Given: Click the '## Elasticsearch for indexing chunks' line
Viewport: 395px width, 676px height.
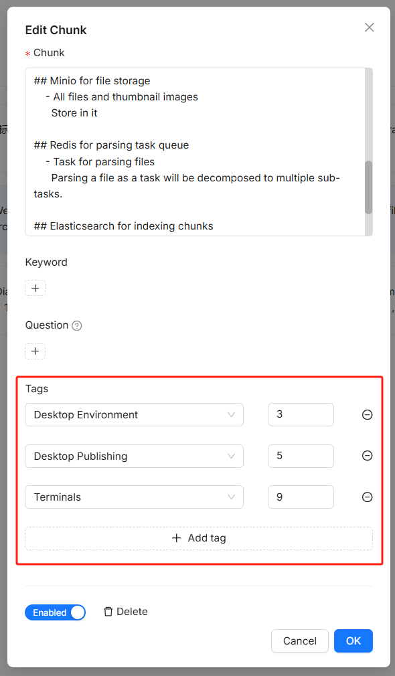Looking at the screenshot, I should [123, 226].
